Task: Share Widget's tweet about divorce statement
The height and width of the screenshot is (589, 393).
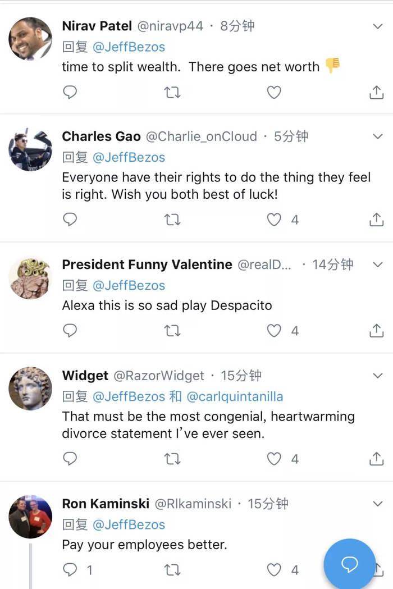Action: point(376,459)
